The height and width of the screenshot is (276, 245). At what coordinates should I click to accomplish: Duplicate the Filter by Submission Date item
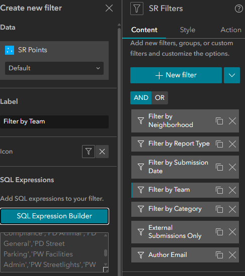click(219, 167)
